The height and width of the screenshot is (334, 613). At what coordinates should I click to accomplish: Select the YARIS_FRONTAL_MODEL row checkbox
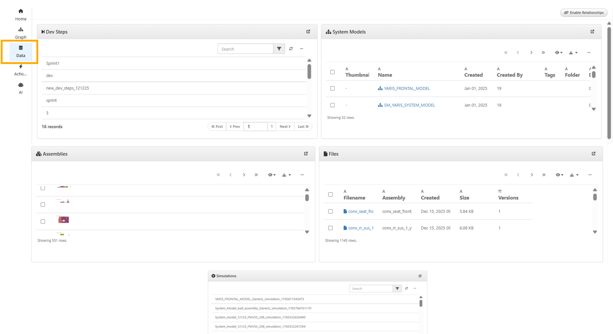332,89
